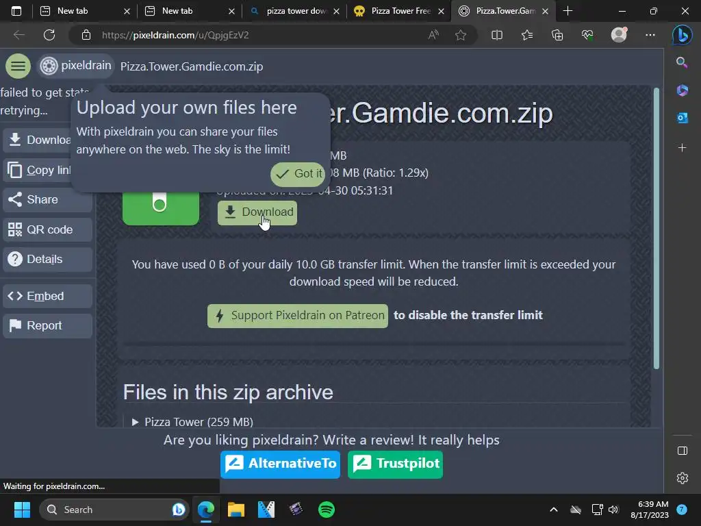This screenshot has width=701, height=526.
Task: Toggle sidebar visibility icon
Action: (683, 451)
